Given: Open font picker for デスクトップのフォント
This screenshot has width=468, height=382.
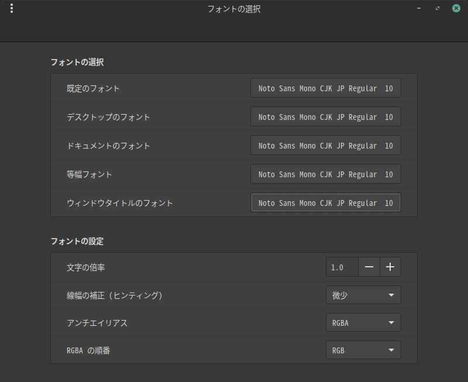Looking at the screenshot, I should [326, 117].
